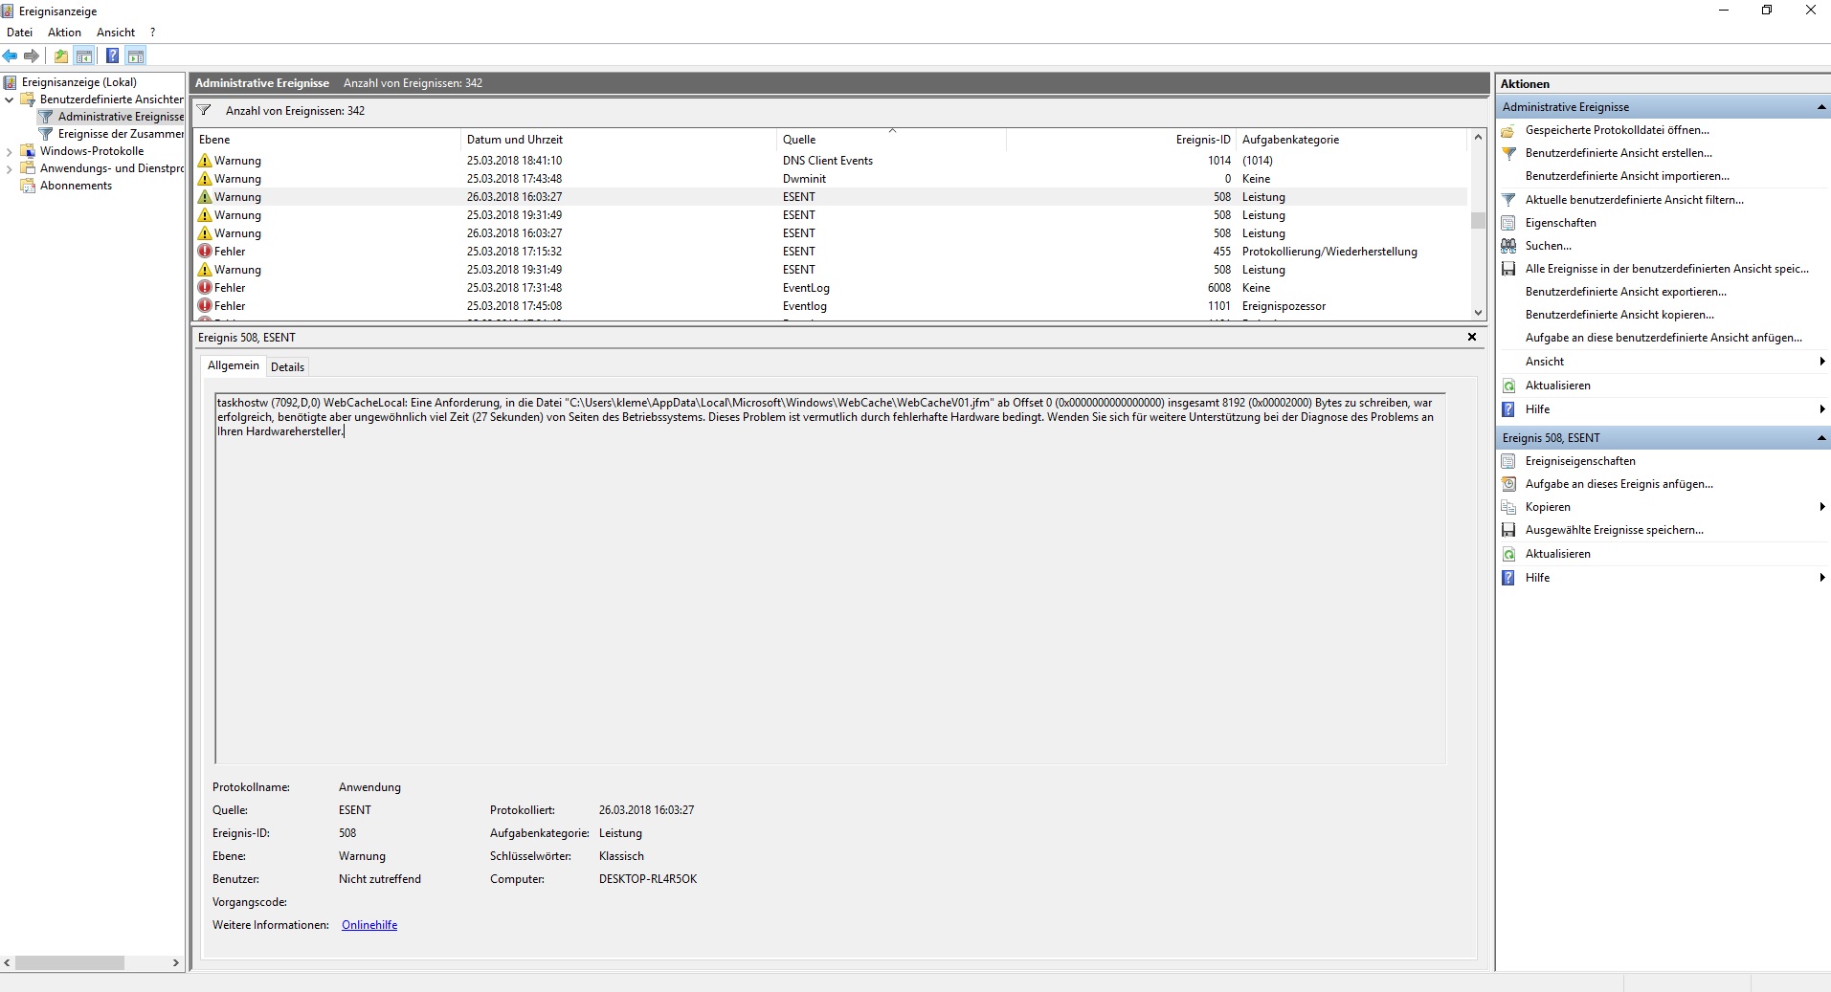
Task: Click Benutzerdefinierte Ansicht exportieren action
Action: pyautogui.click(x=1626, y=292)
